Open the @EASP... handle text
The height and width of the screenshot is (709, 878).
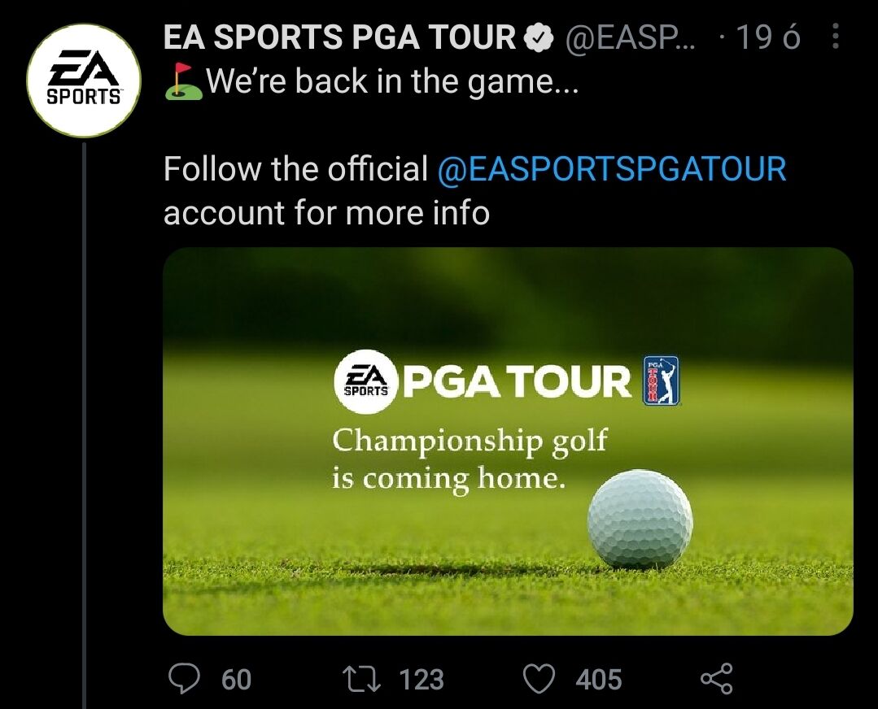click(x=630, y=38)
